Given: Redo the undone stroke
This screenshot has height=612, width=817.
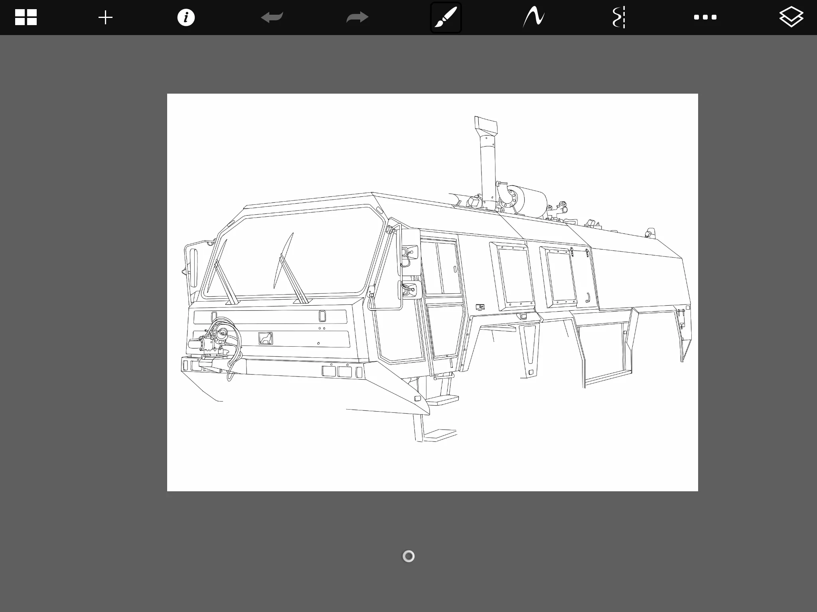Looking at the screenshot, I should pyautogui.click(x=357, y=18).
